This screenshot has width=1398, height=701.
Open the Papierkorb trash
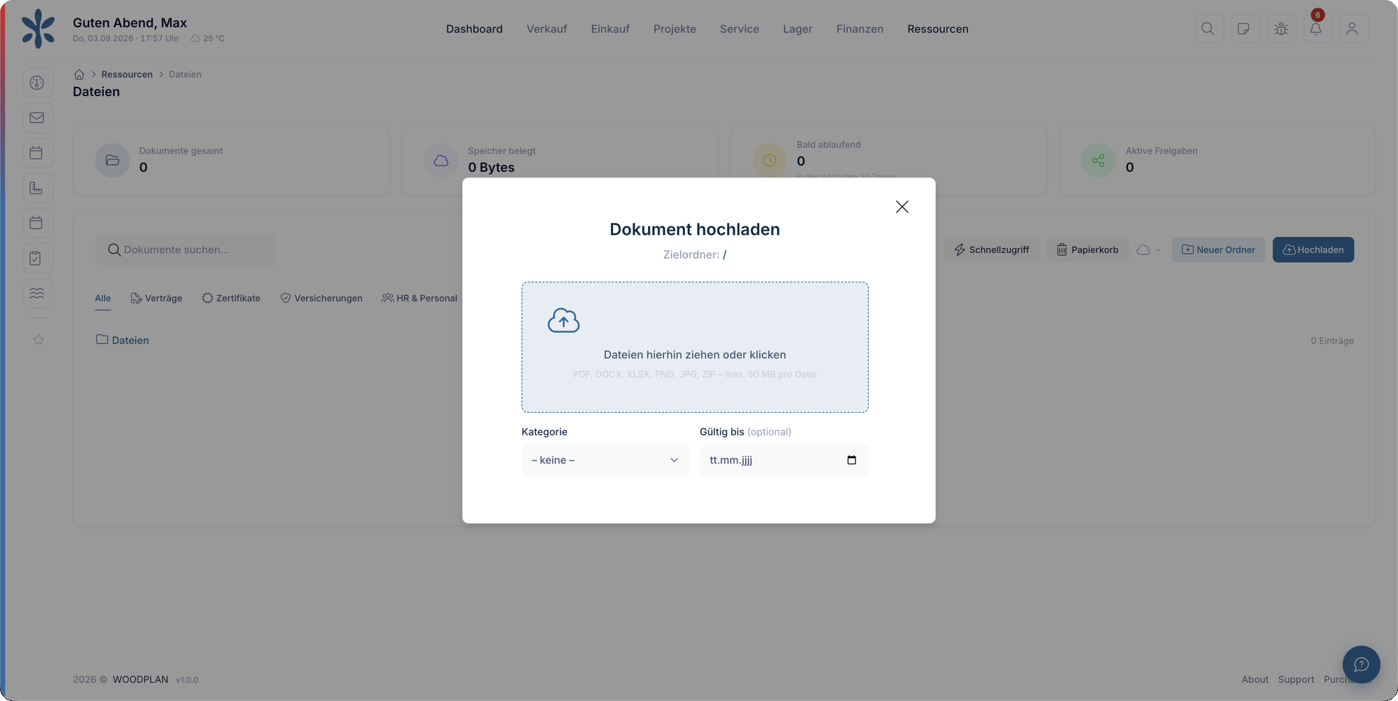tap(1087, 250)
